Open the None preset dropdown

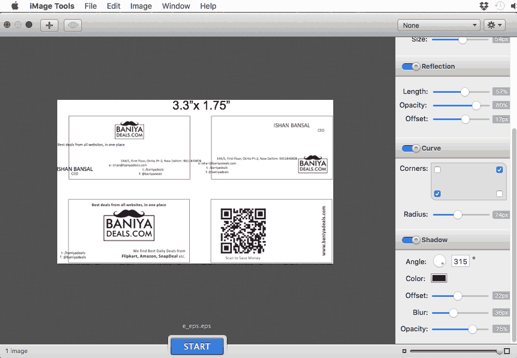click(438, 26)
